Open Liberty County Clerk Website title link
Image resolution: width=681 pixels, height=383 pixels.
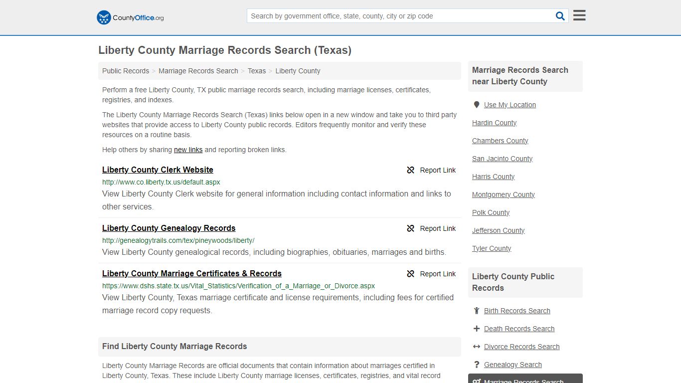point(158,170)
